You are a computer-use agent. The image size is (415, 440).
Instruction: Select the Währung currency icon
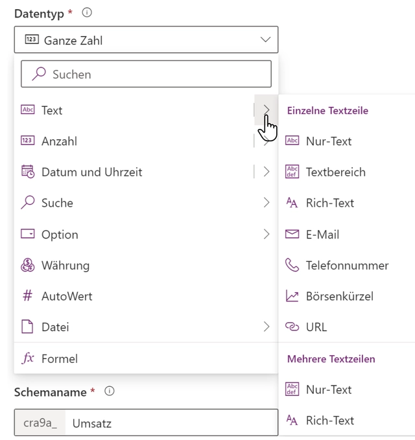[27, 265]
